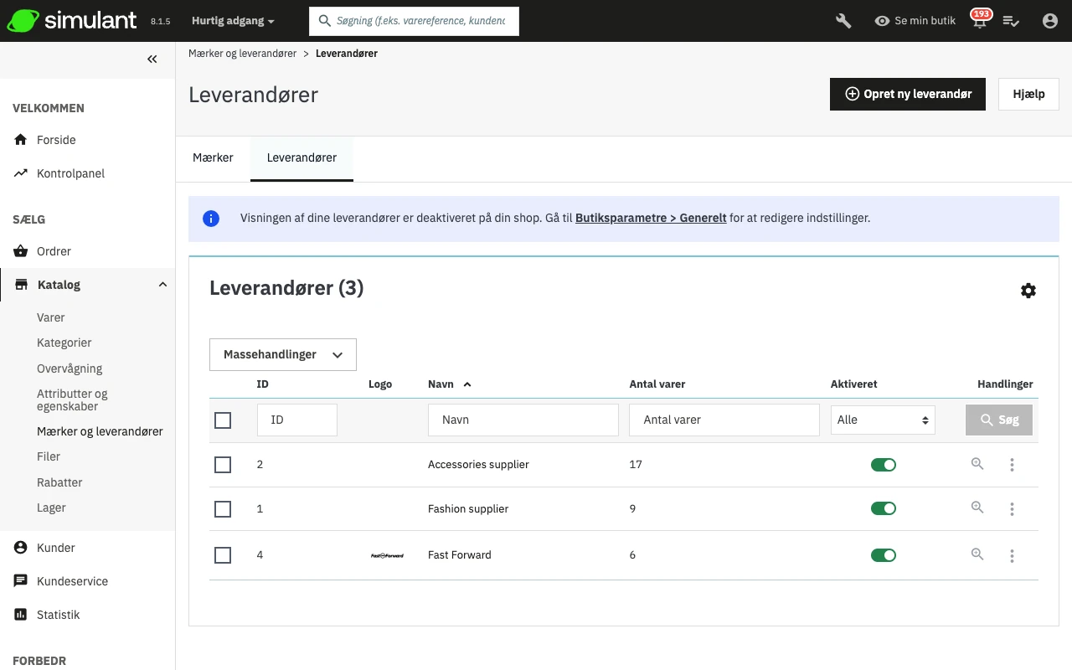Open more actions for Fast Forward
Image resolution: width=1072 pixels, height=670 pixels.
1013,555
